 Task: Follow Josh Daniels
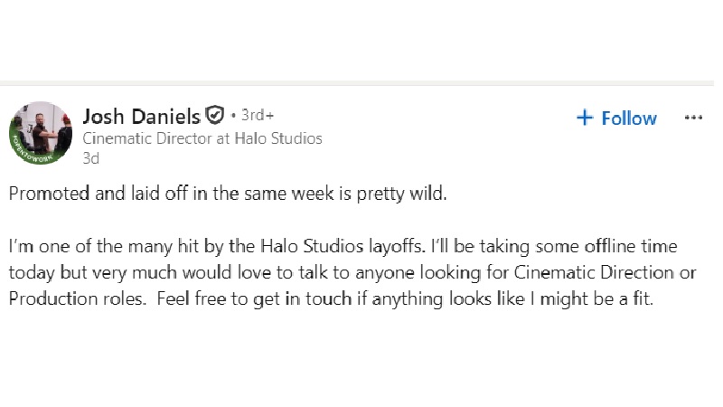click(x=616, y=118)
